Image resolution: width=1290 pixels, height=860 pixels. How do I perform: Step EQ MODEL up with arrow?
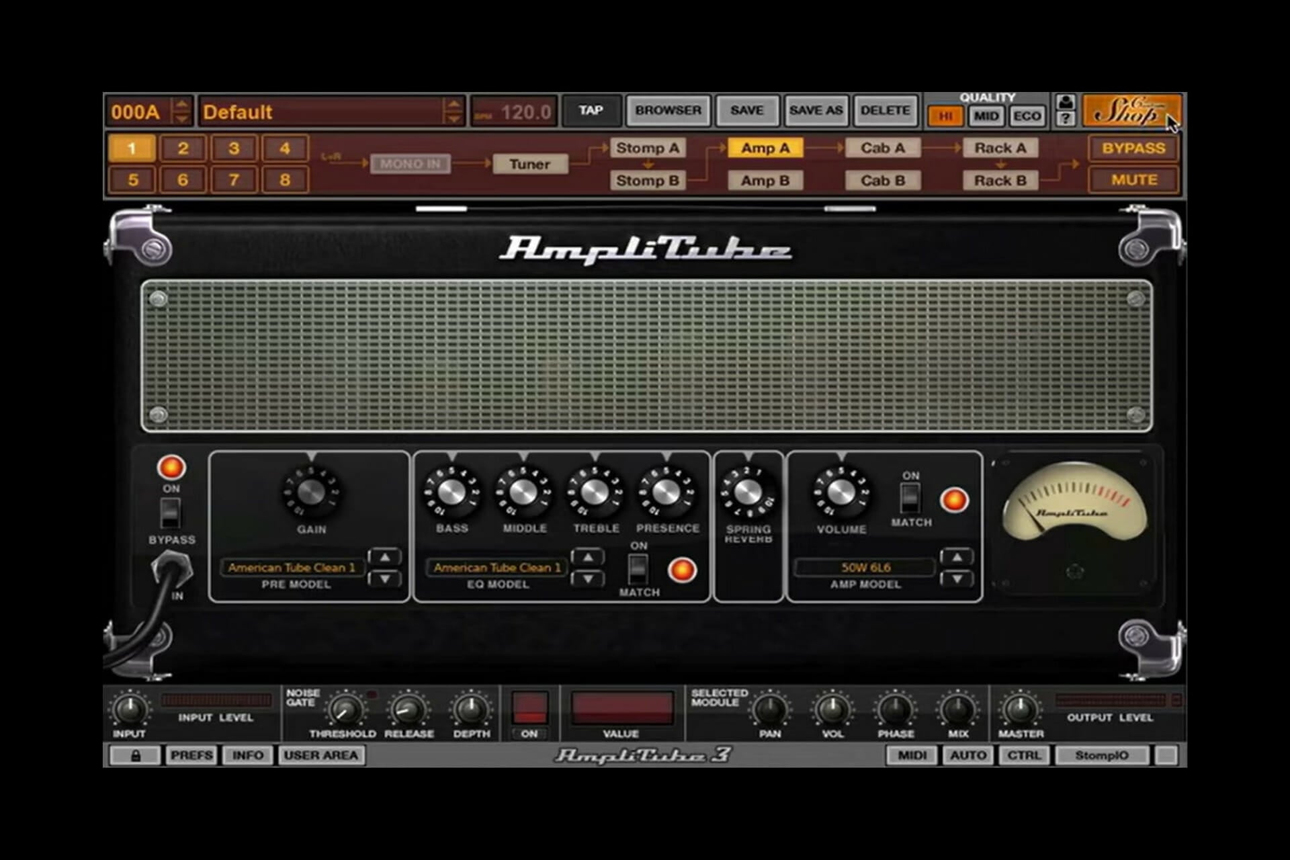coord(588,557)
